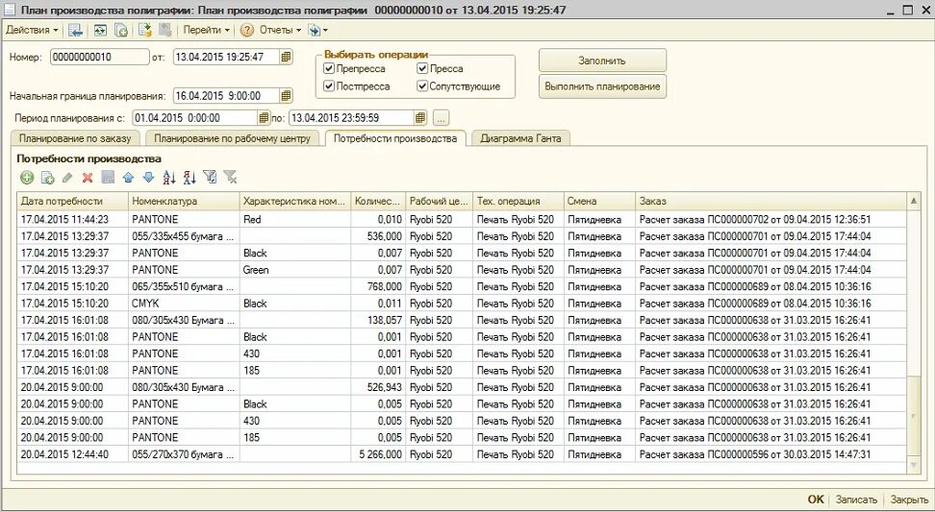Set filter by current value

pos(210,177)
